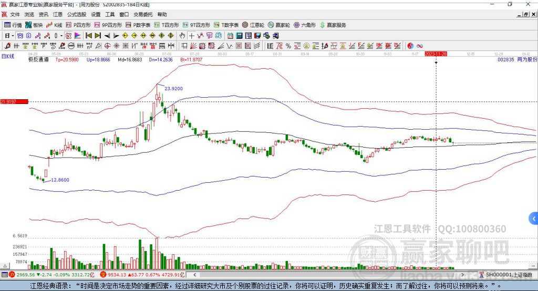Click the 日K线 chart label

(8, 56)
